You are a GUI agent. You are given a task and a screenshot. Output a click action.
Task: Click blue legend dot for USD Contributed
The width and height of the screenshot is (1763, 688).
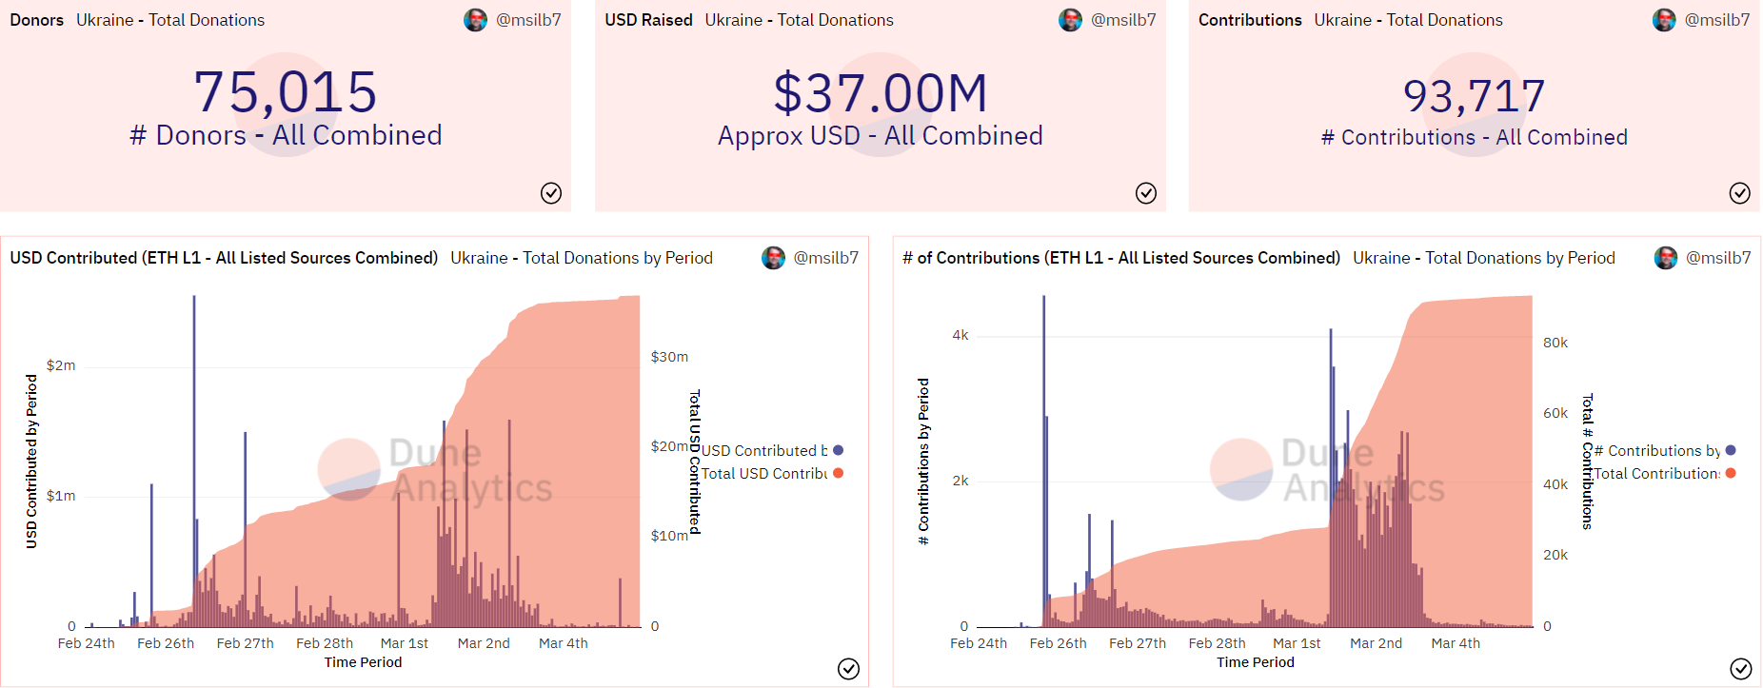(839, 450)
